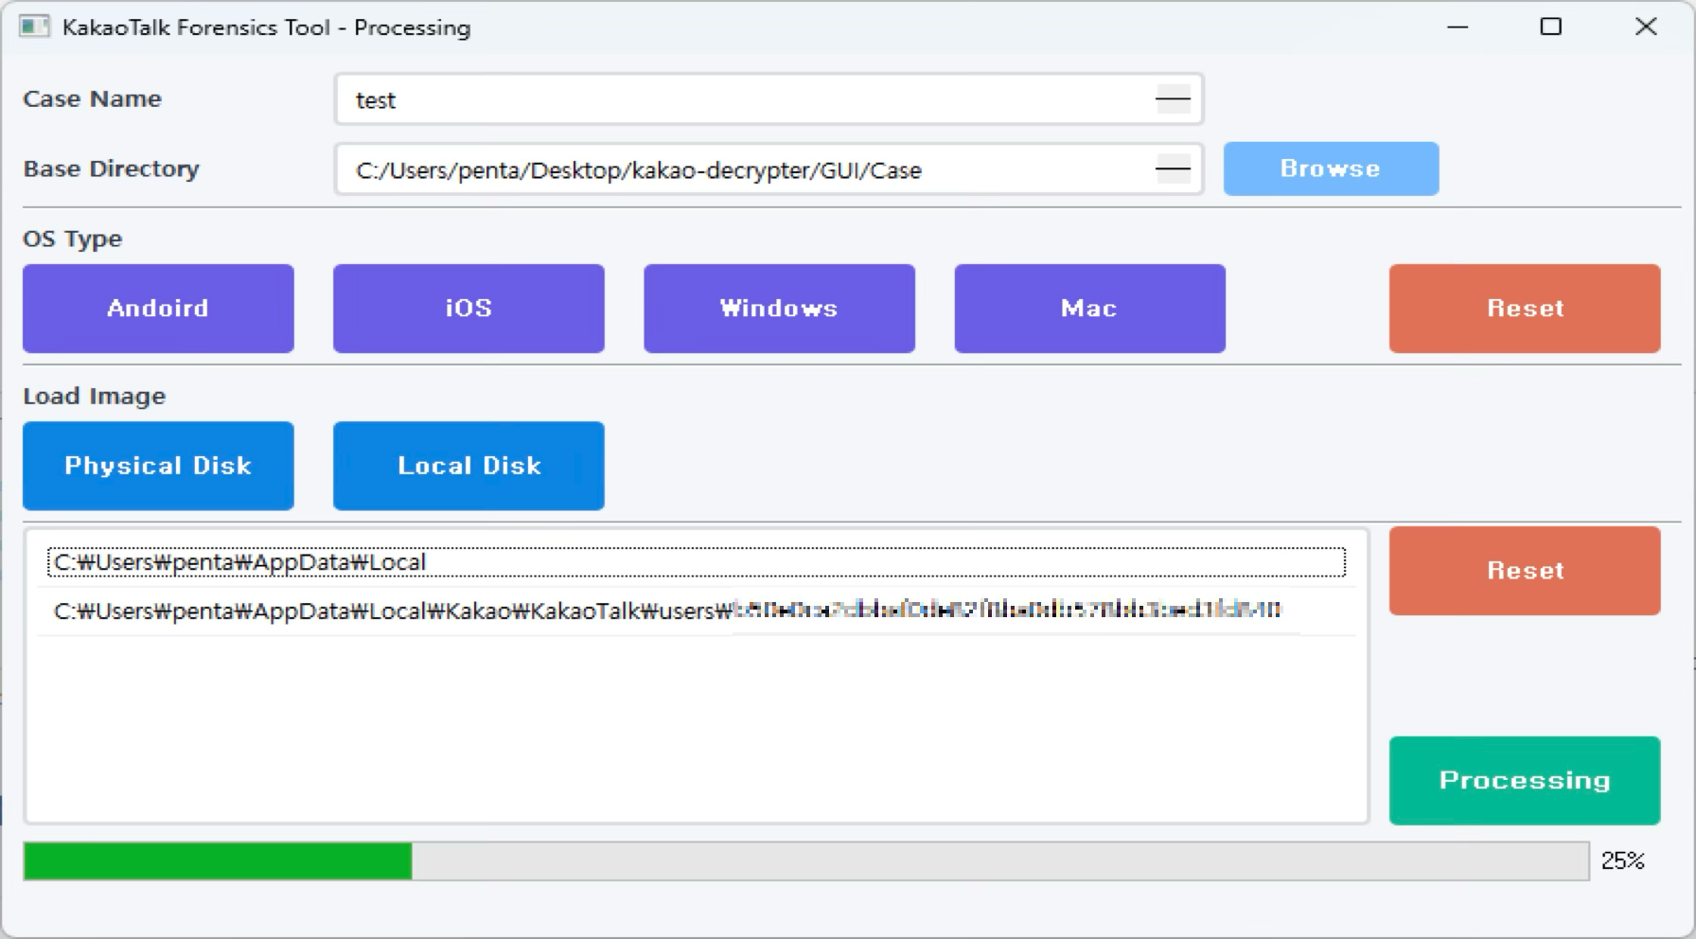Viewport: 1696px width, 939px height.
Task: Clear the Base Directory field icon
Action: point(1173,169)
